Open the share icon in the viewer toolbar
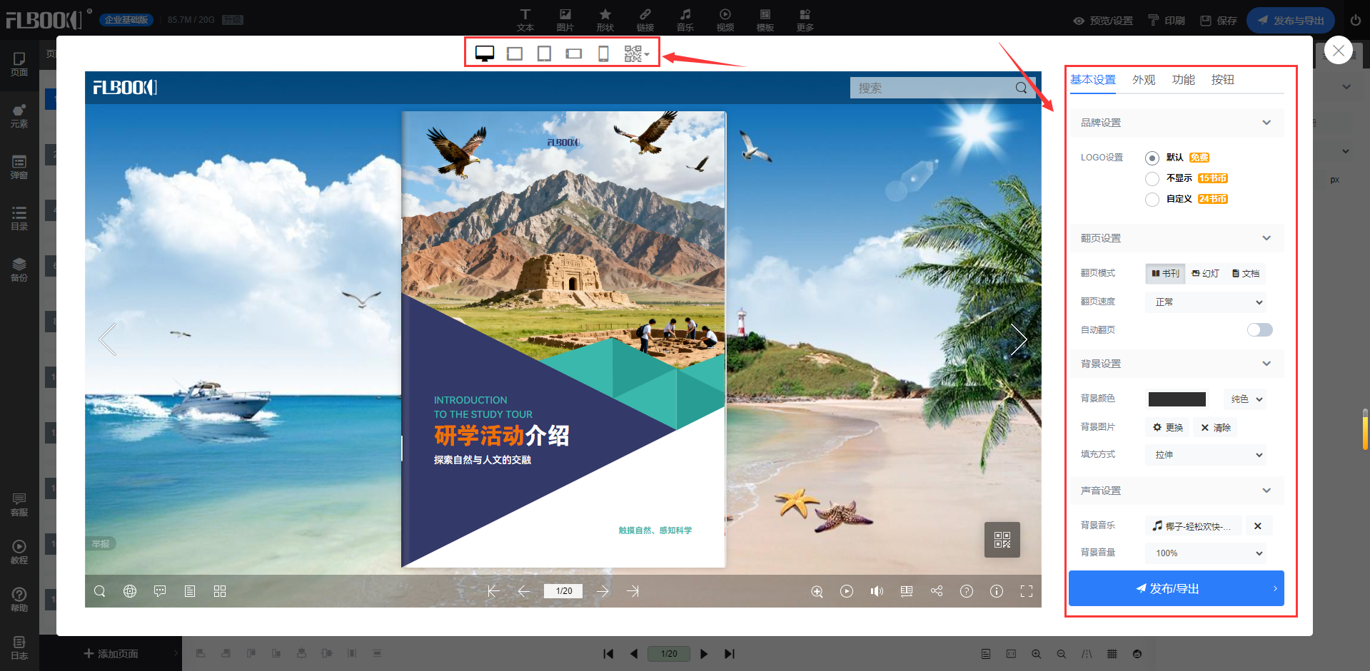 point(937,591)
